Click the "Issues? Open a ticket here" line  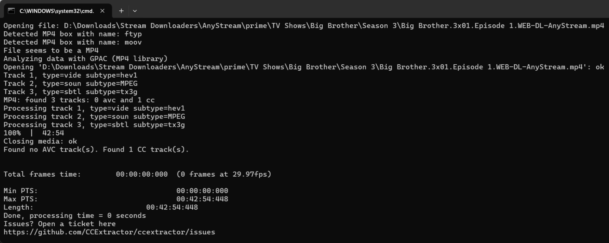(60, 224)
